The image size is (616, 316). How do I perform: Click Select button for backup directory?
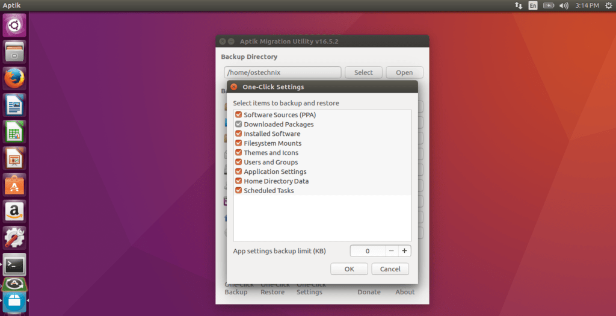coord(363,72)
